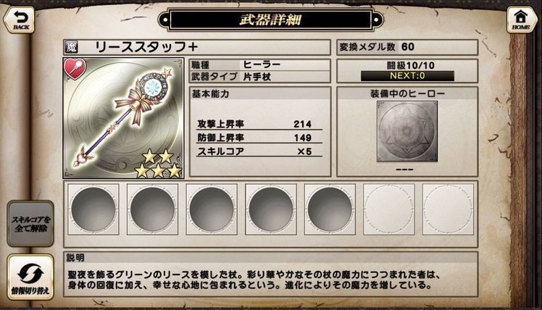Image resolution: width=542 pixels, height=310 pixels.
Task: Click the heart healer job icon
Action: [x=75, y=69]
